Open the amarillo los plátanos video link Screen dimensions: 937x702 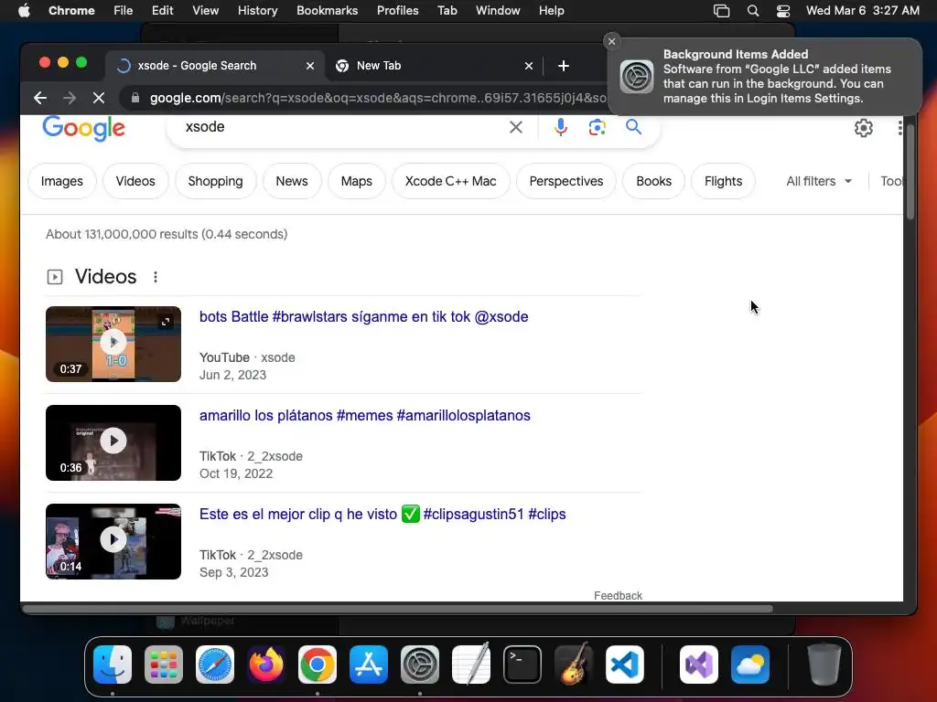pyautogui.click(x=364, y=415)
